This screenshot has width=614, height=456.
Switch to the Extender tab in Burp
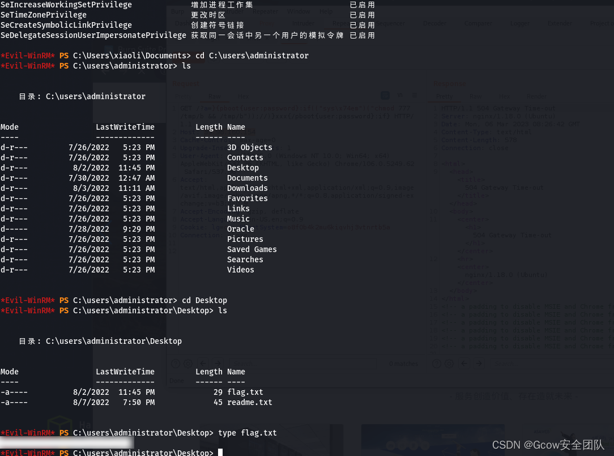pos(560,23)
